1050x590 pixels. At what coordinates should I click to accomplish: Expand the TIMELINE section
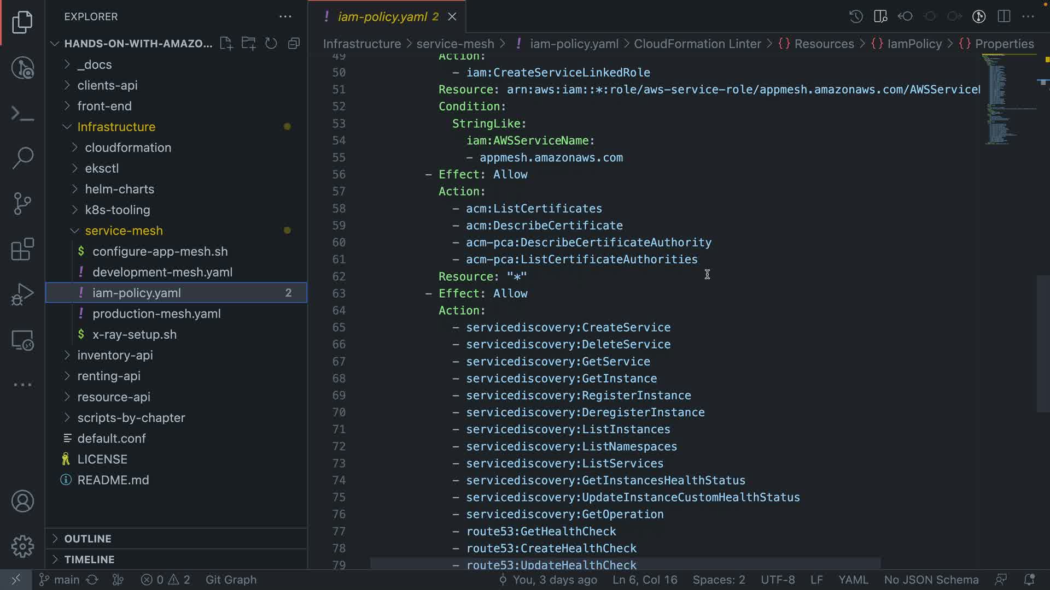pyautogui.click(x=89, y=559)
